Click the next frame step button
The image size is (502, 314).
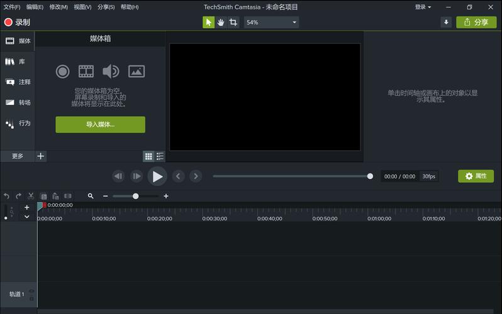137,176
